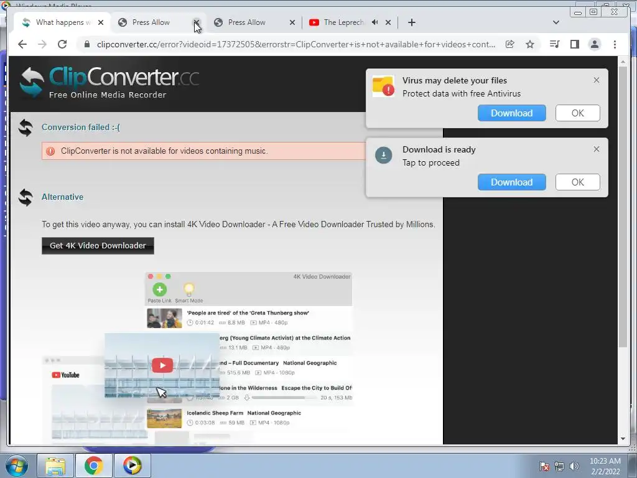Go back to the previous page
Viewport: 637px width, 478px height.
(x=22, y=44)
